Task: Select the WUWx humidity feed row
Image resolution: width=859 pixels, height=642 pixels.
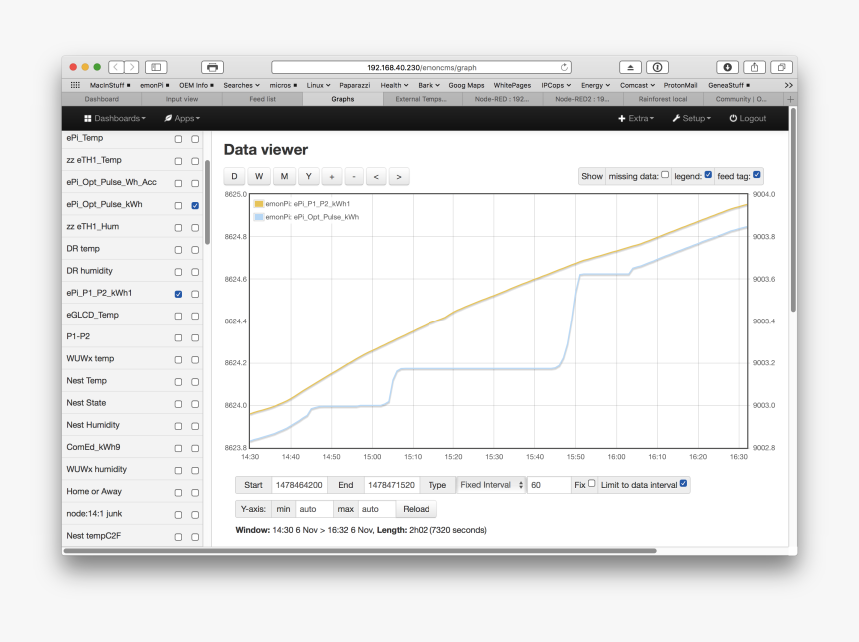Action: 132,470
